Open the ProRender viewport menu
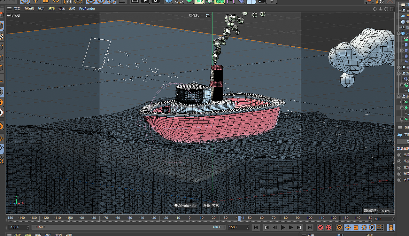The height and width of the screenshot is (236, 409). pyautogui.click(x=87, y=9)
